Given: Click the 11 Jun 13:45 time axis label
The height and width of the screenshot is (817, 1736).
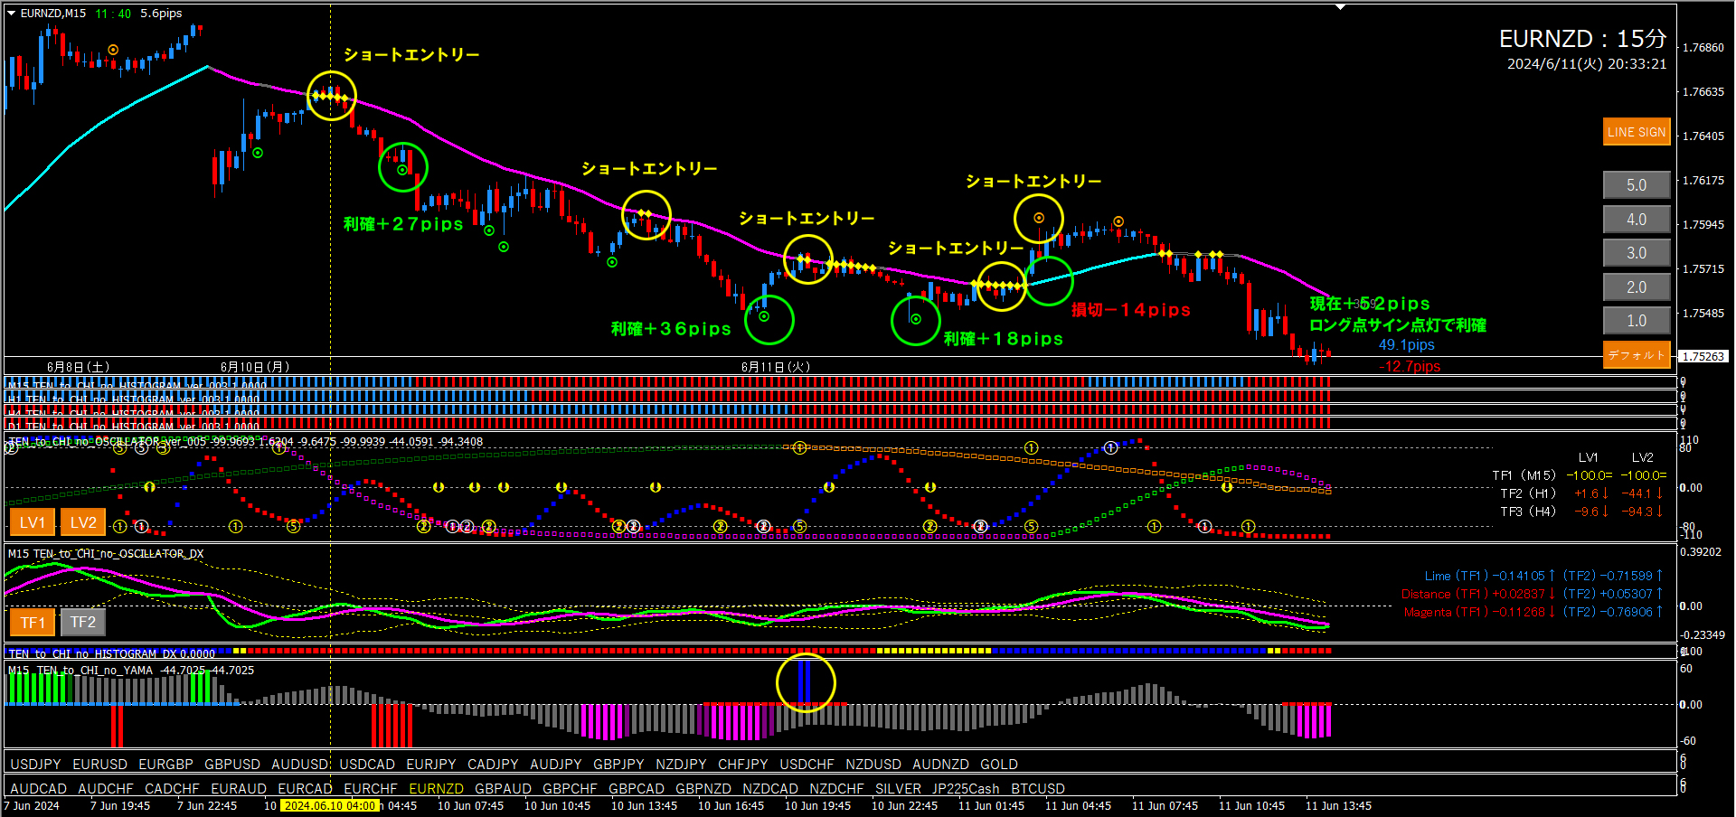Looking at the screenshot, I should pyautogui.click(x=1338, y=806).
